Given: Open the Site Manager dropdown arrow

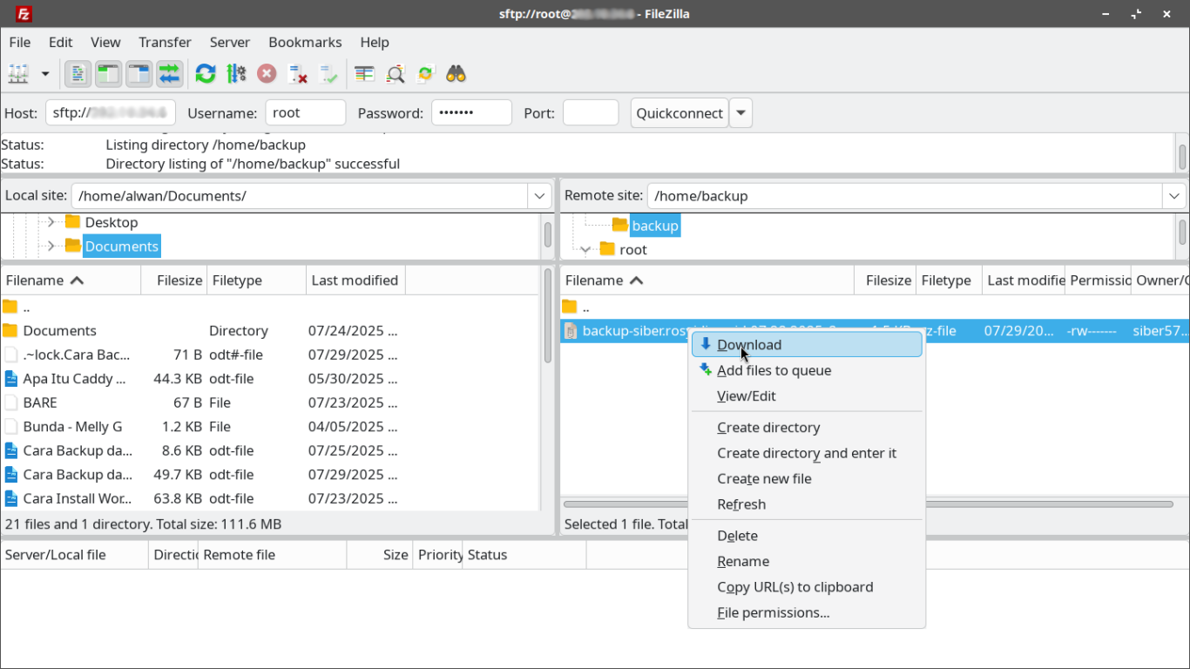Looking at the screenshot, I should coord(45,74).
